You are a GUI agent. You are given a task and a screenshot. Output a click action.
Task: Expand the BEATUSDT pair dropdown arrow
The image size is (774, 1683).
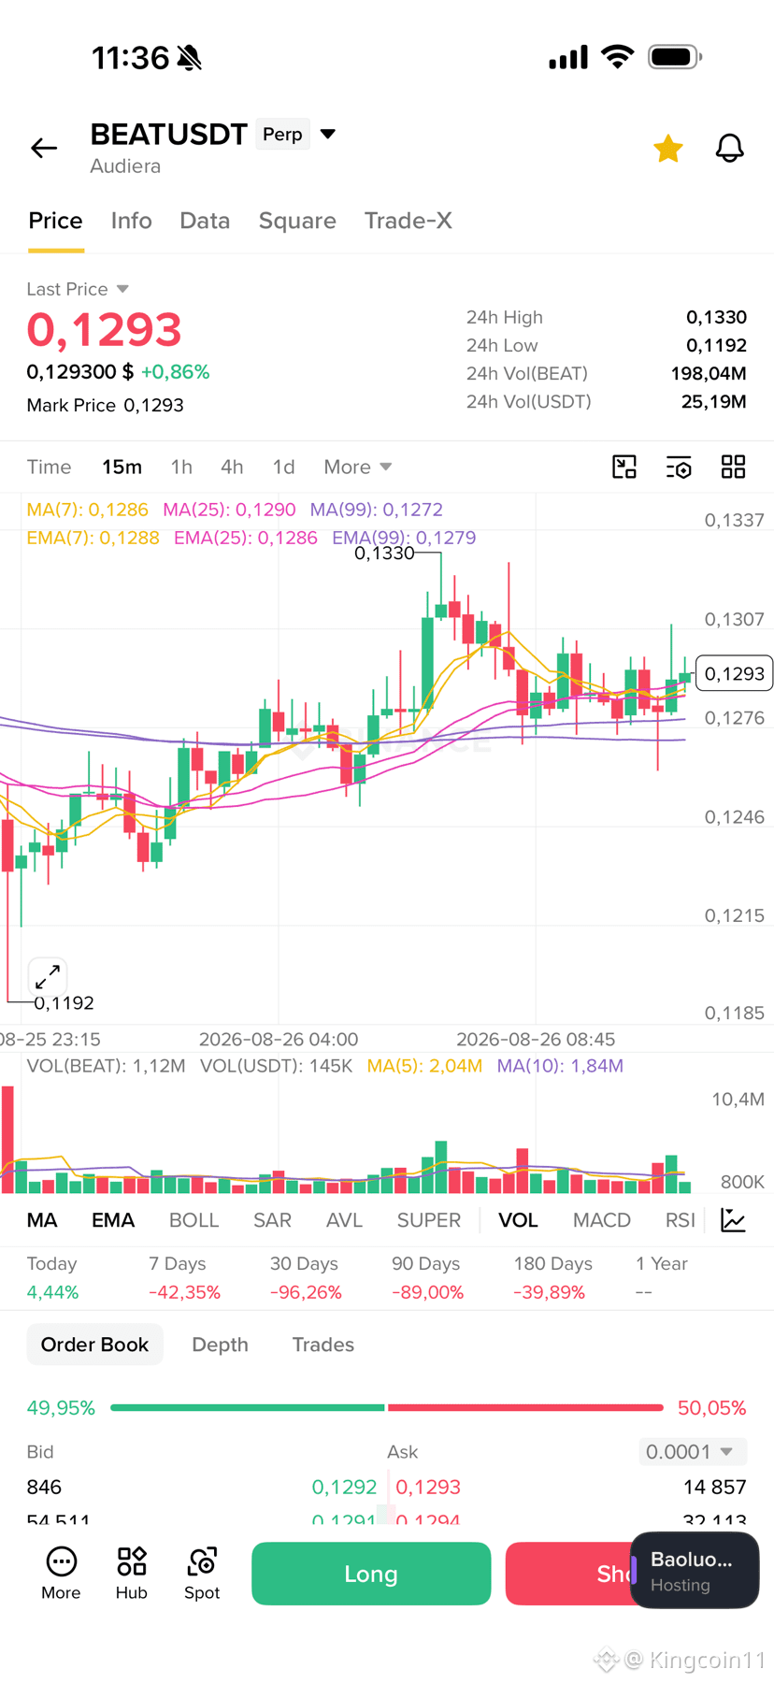click(x=328, y=134)
